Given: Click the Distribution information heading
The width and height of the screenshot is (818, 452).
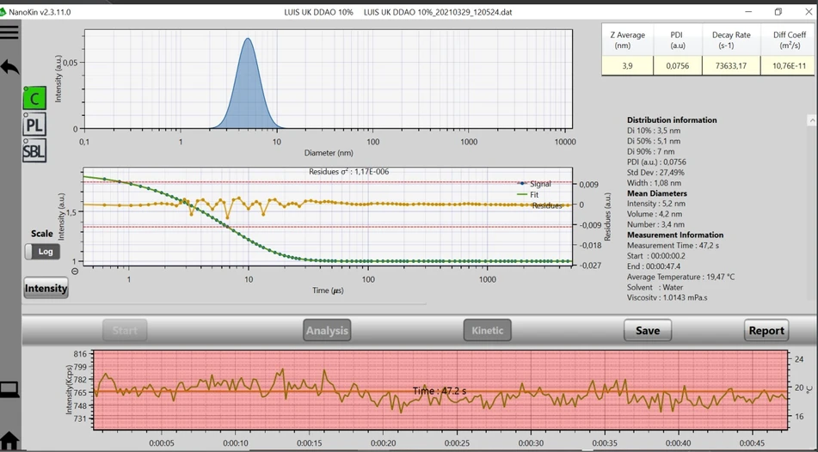Looking at the screenshot, I should click(x=672, y=120).
